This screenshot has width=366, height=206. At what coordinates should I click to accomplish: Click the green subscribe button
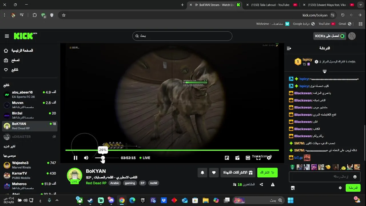point(267,173)
